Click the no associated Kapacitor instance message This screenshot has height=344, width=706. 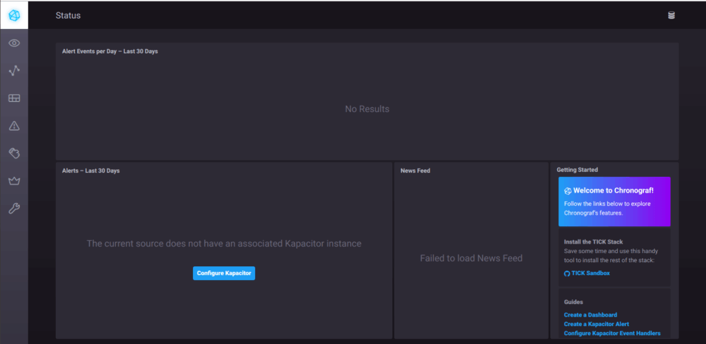pos(224,244)
